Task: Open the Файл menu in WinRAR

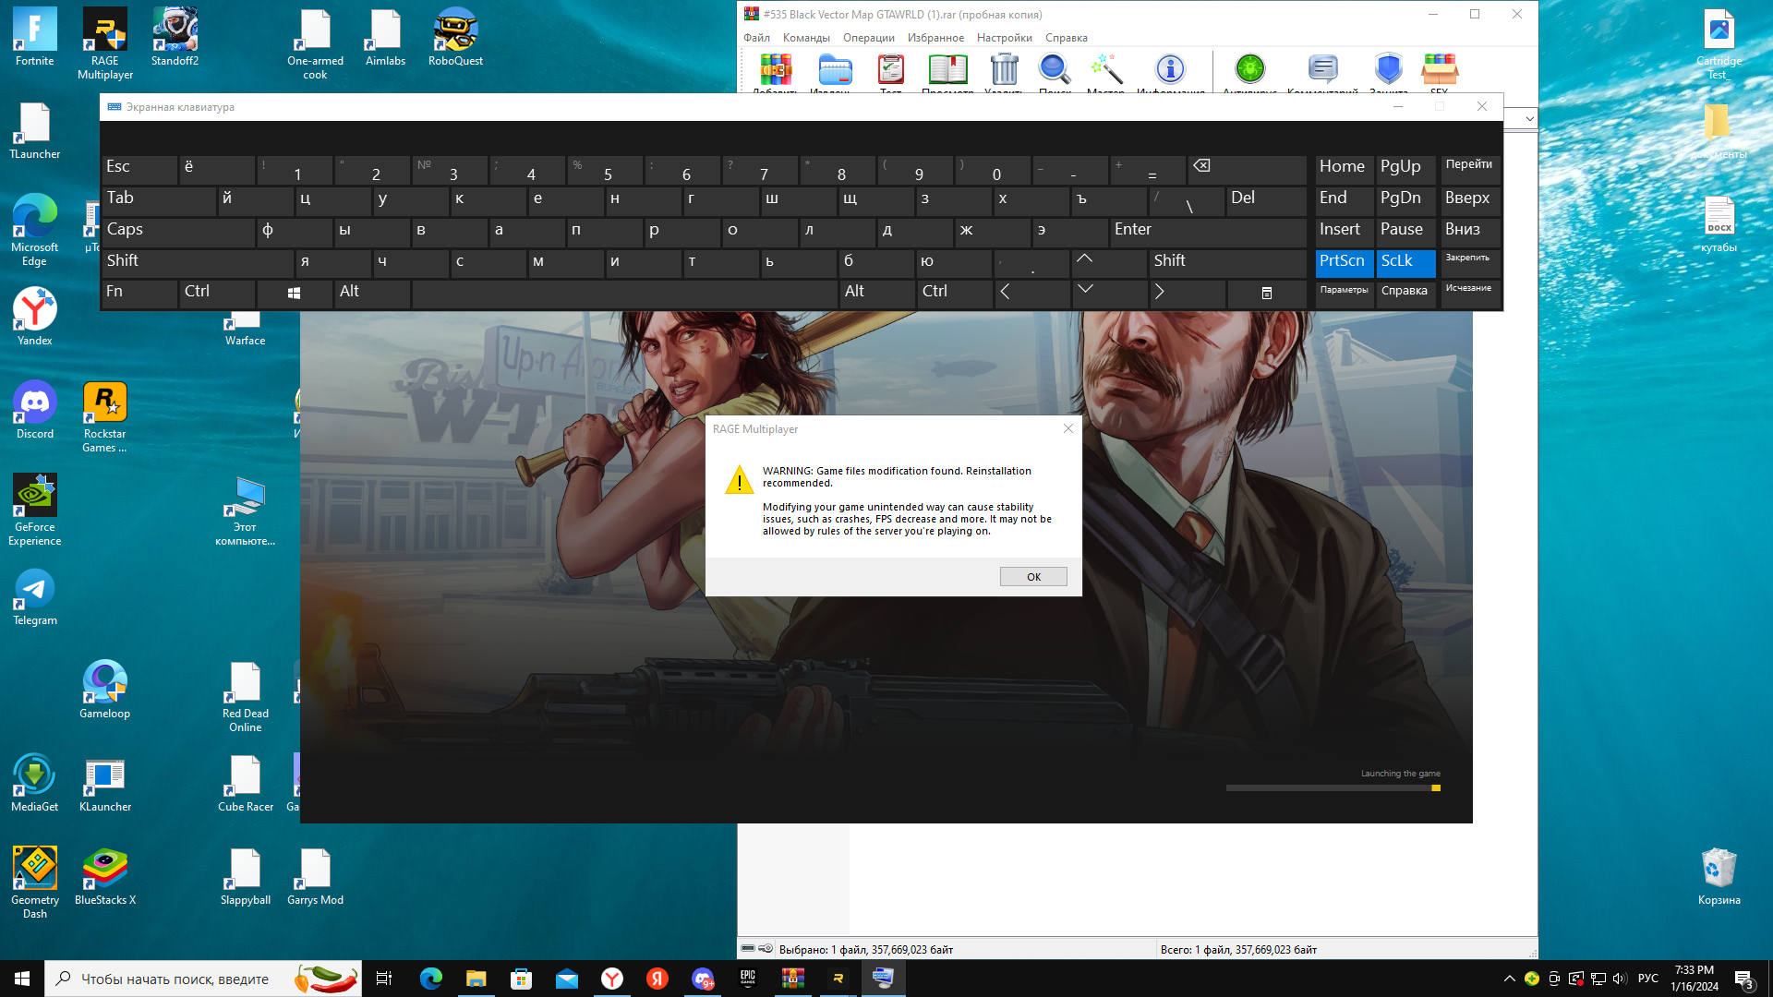Action: click(756, 38)
